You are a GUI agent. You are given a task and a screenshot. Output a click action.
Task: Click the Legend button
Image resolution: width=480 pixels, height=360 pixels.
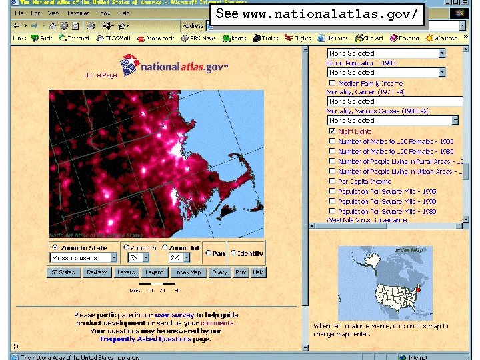155,272
